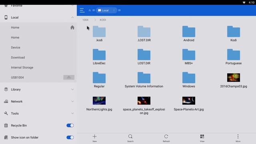The height and width of the screenshot is (144, 256).
Task: Expand the Tools section
Action: coord(72,113)
